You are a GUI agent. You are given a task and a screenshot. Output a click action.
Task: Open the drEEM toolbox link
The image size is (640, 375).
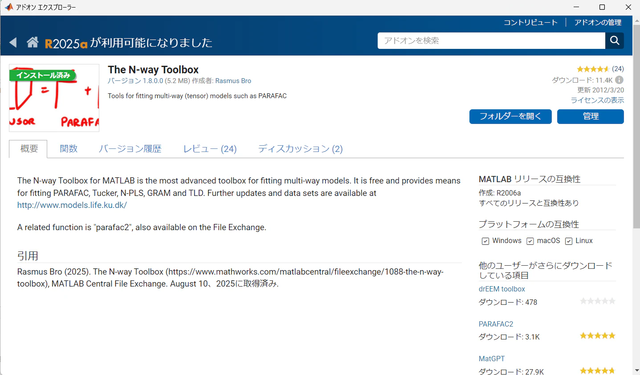[502, 289]
